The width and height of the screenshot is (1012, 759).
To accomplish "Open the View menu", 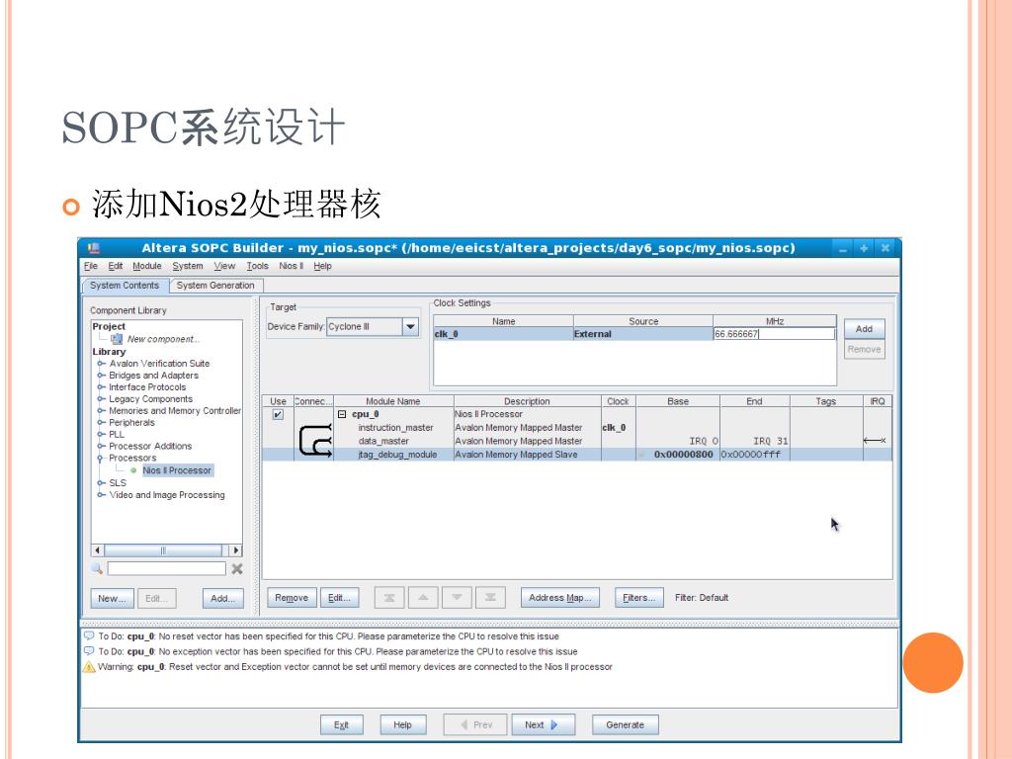I will tap(224, 266).
